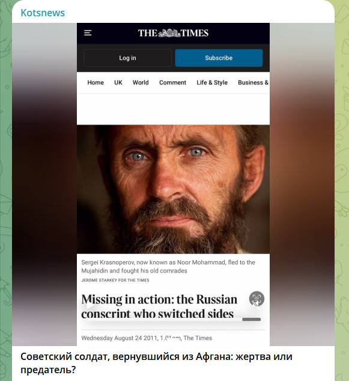Viewport: 349px width, 381px height.
Task: Play the video using the white triangle
Action: 90,306
